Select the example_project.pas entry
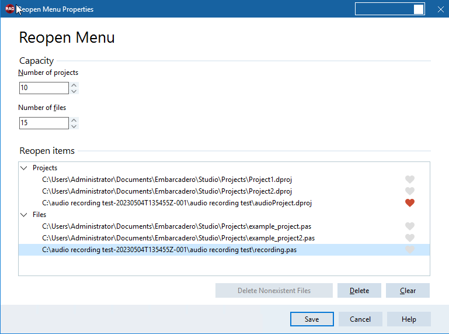This screenshot has width=449, height=334. coord(224,226)
